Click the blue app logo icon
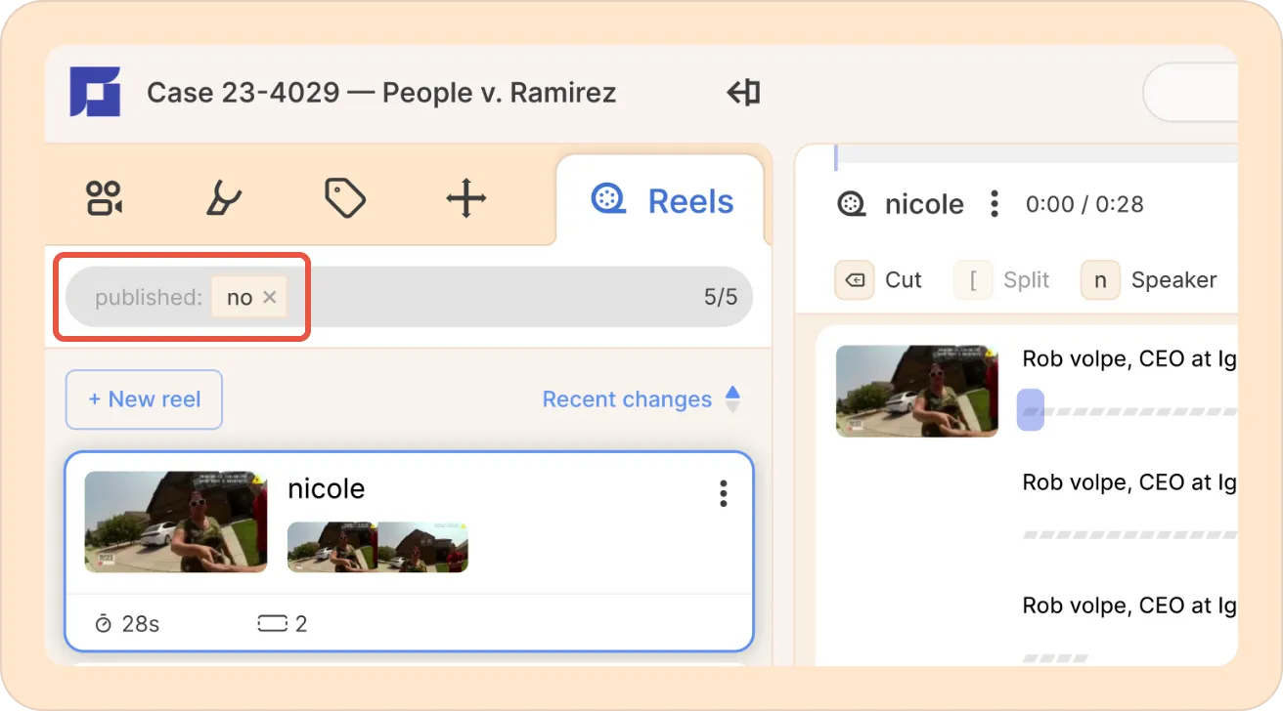This screenshot has height=711, width=1283. [x=95, y=93]
